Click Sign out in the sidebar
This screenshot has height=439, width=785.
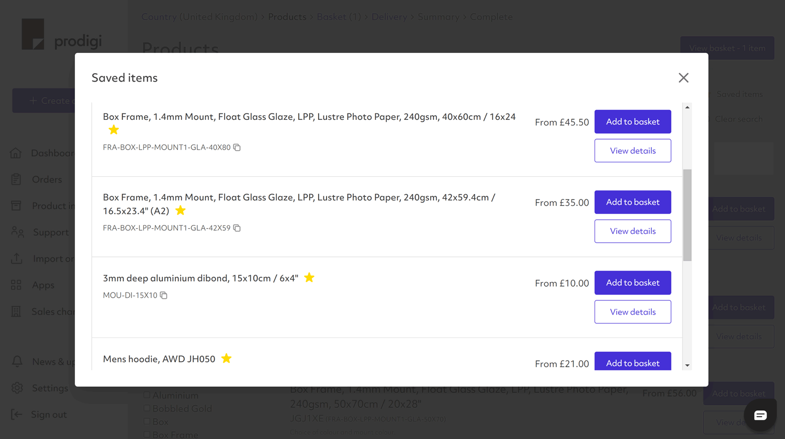pyautogui.click(x=16, y=414)
